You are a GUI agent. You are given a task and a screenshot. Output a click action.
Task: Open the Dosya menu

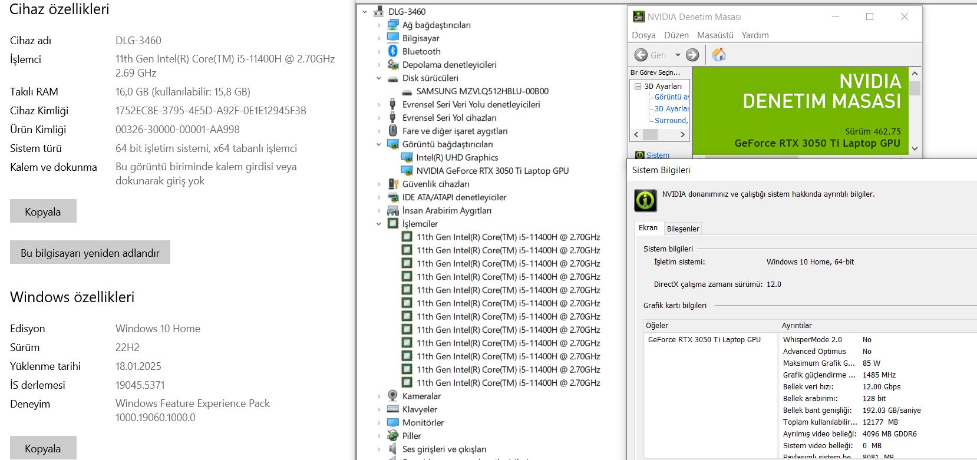643,35
